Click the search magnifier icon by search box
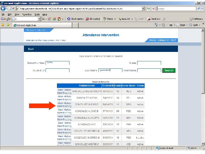Image resolution: width=205 pixels, height=154 pixels. (x=199, y=9)
